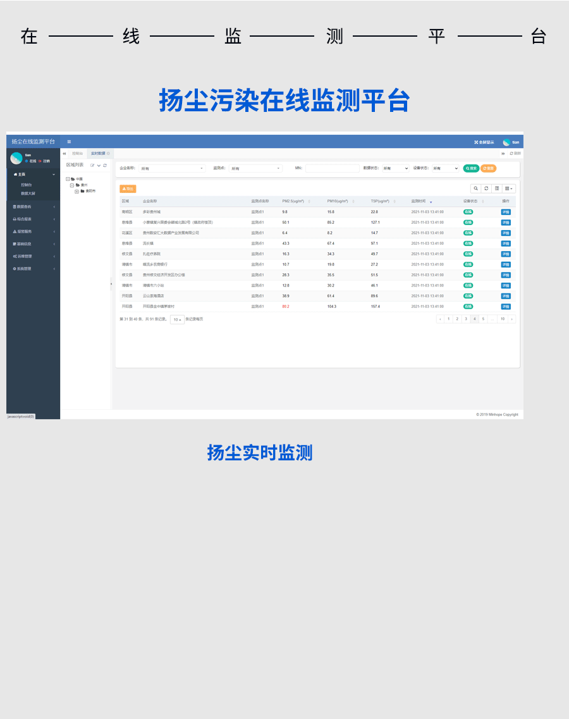Open the 数据状态 dropdown

[x=395, y=169]
